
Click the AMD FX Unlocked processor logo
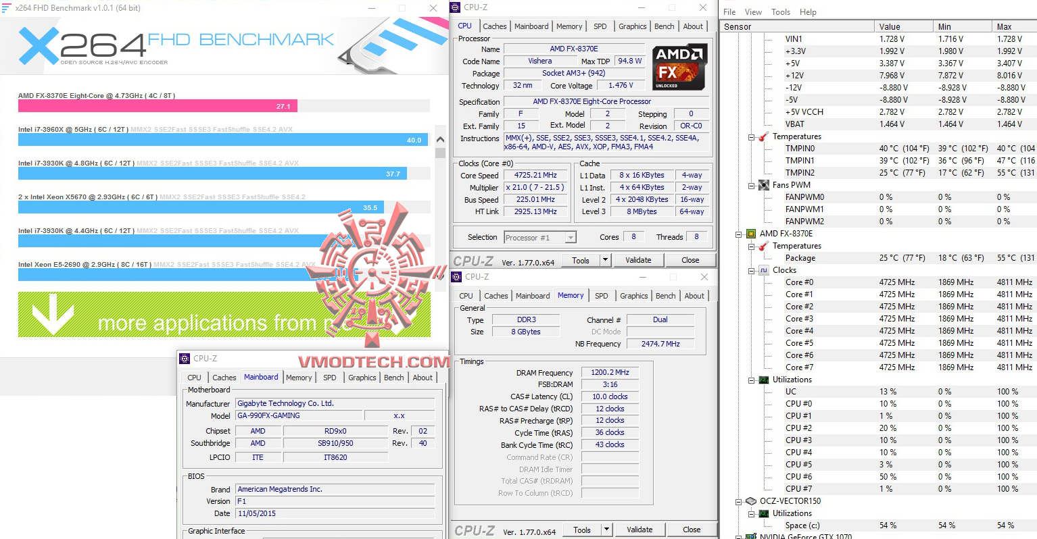pyautogui.click(x=680, y=68)
